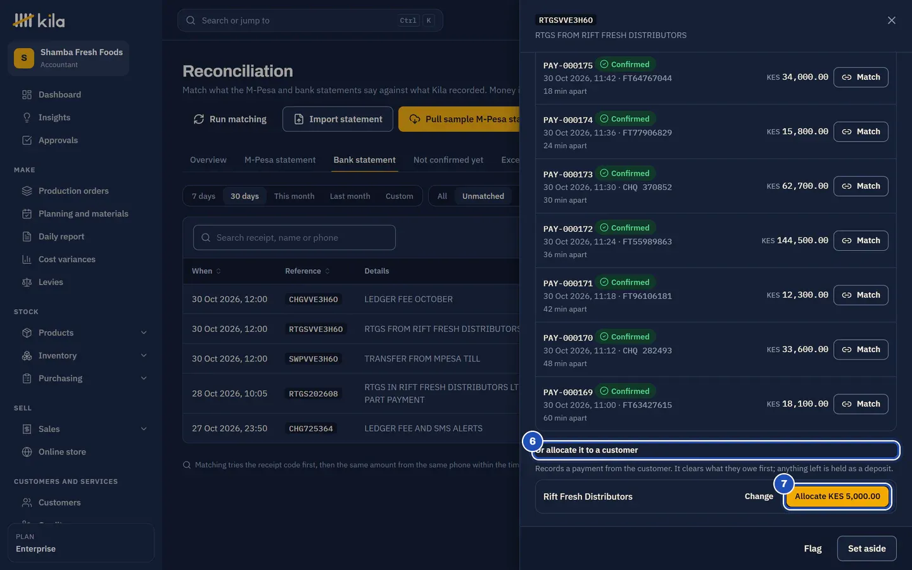Select This month range filter
Screen dimensions: 912x570
click(294, 196)
